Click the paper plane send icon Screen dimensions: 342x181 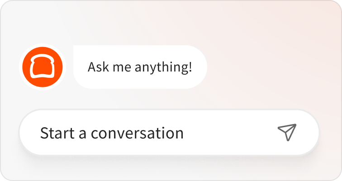pyautogui.click(x=287, y=132)
